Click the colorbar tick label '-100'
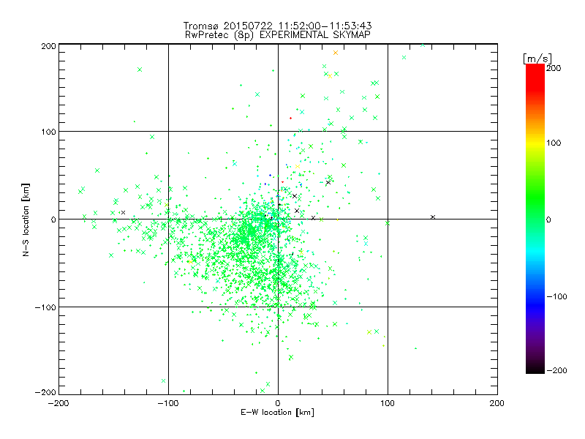Image resolution: width=585 pixels, height=439 pixels. 556,296
